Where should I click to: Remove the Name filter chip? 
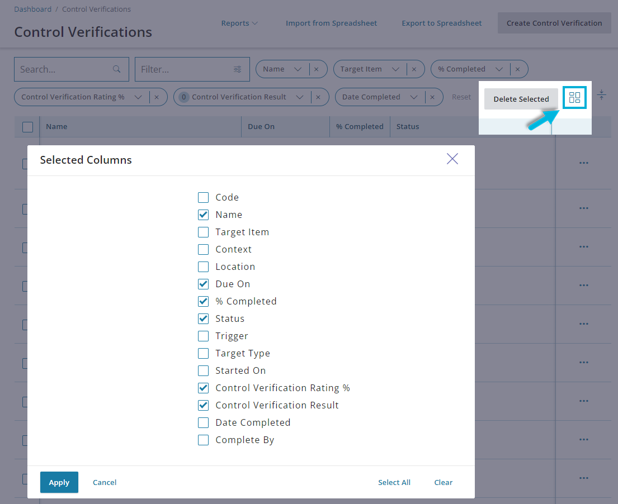point(316,69)
